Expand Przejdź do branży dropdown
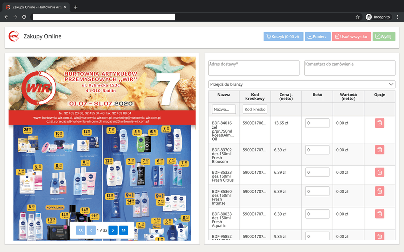Screen dimensions: 404x252 tap(301, 84)
